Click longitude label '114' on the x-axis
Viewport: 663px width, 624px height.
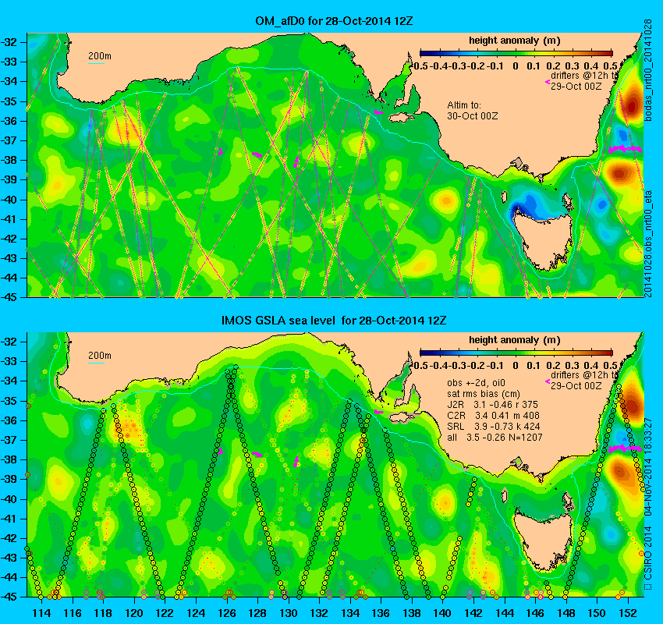click(x=41, y=613)
